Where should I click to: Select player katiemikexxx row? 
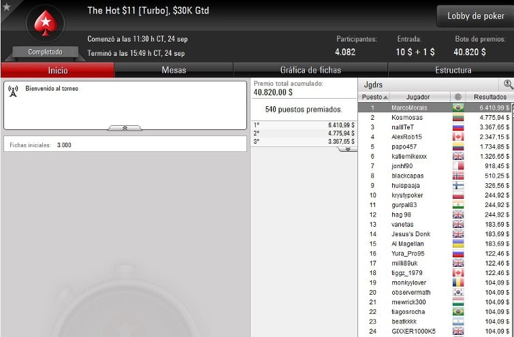point(434,156)
